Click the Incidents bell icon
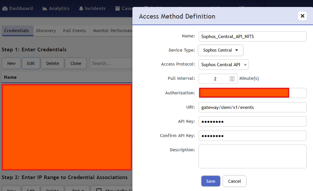Viewport: 313px width, 191px height. [x=81, y=9]
